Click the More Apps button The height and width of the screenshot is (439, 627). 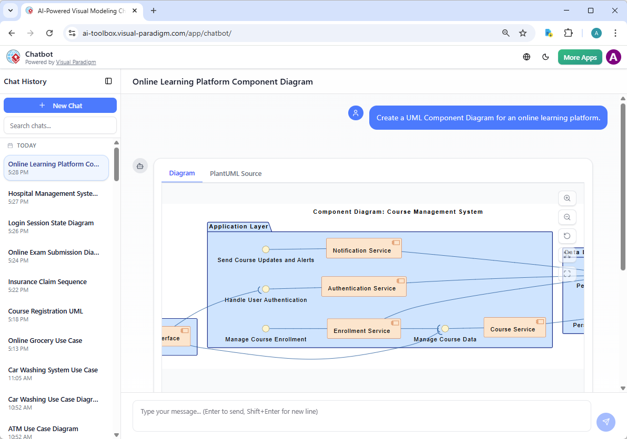[580, 57]
